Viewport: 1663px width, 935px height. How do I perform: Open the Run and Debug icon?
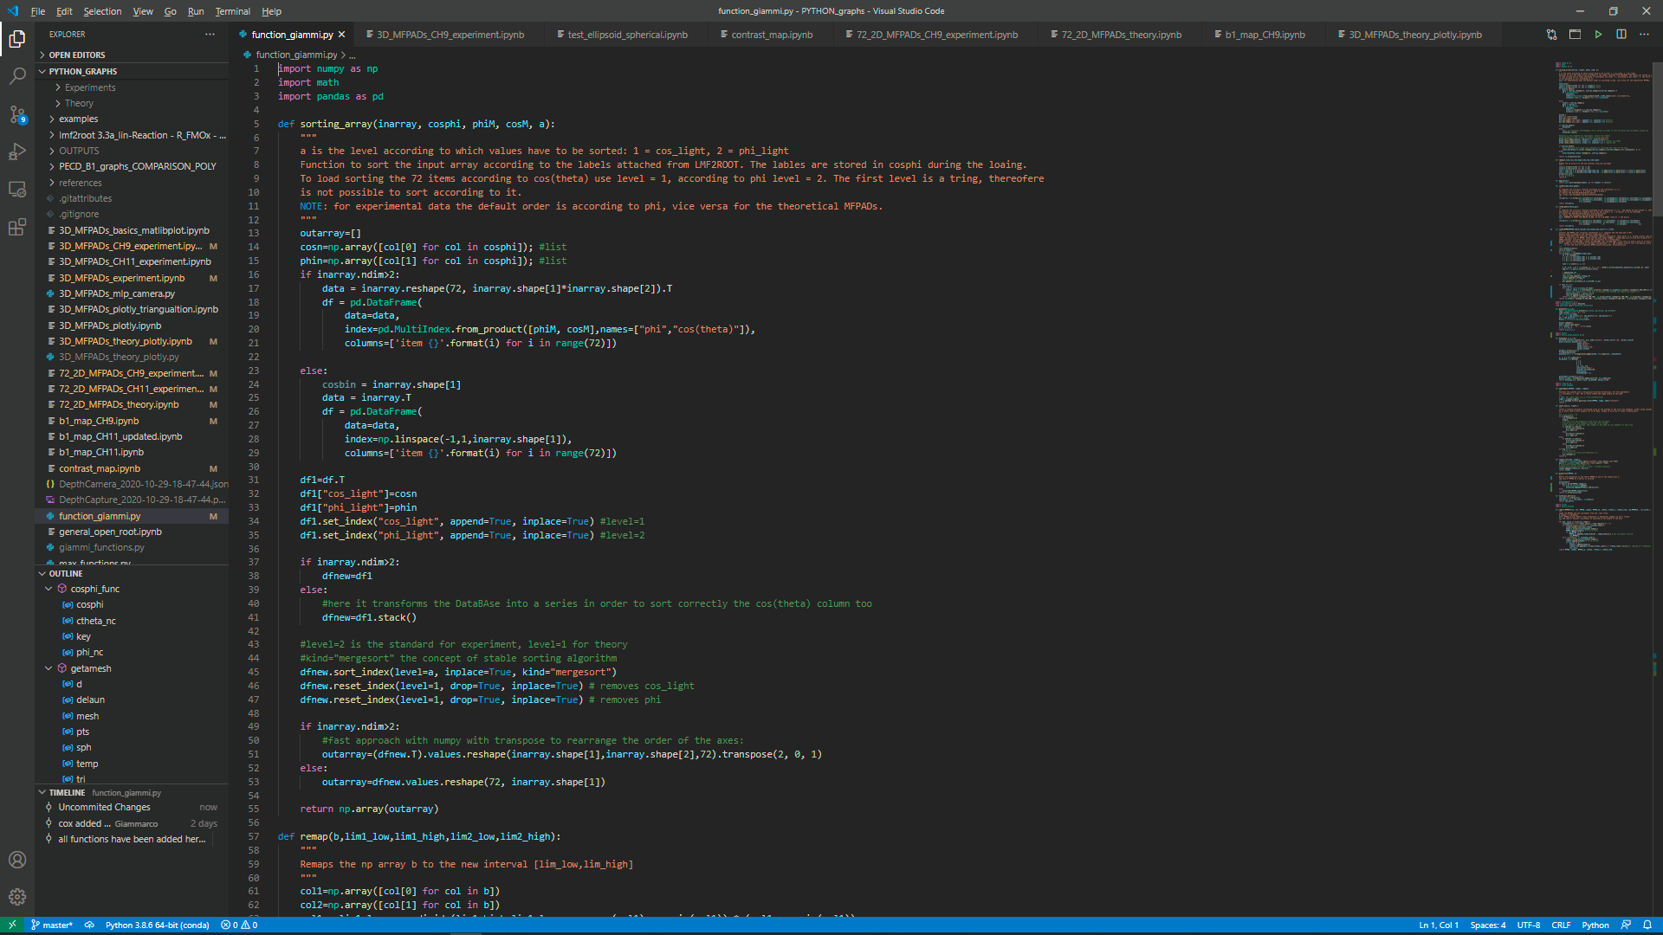pos(17,152)
